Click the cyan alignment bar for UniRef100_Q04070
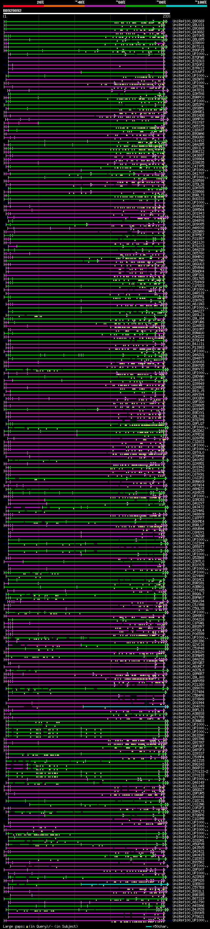The height and width of the screenshot is (929, 210). [126, 707]
